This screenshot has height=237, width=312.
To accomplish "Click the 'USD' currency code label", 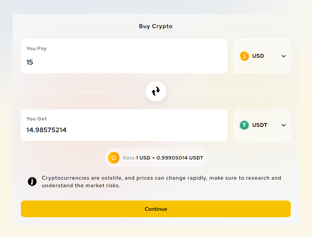I will (x=258, y=56).
